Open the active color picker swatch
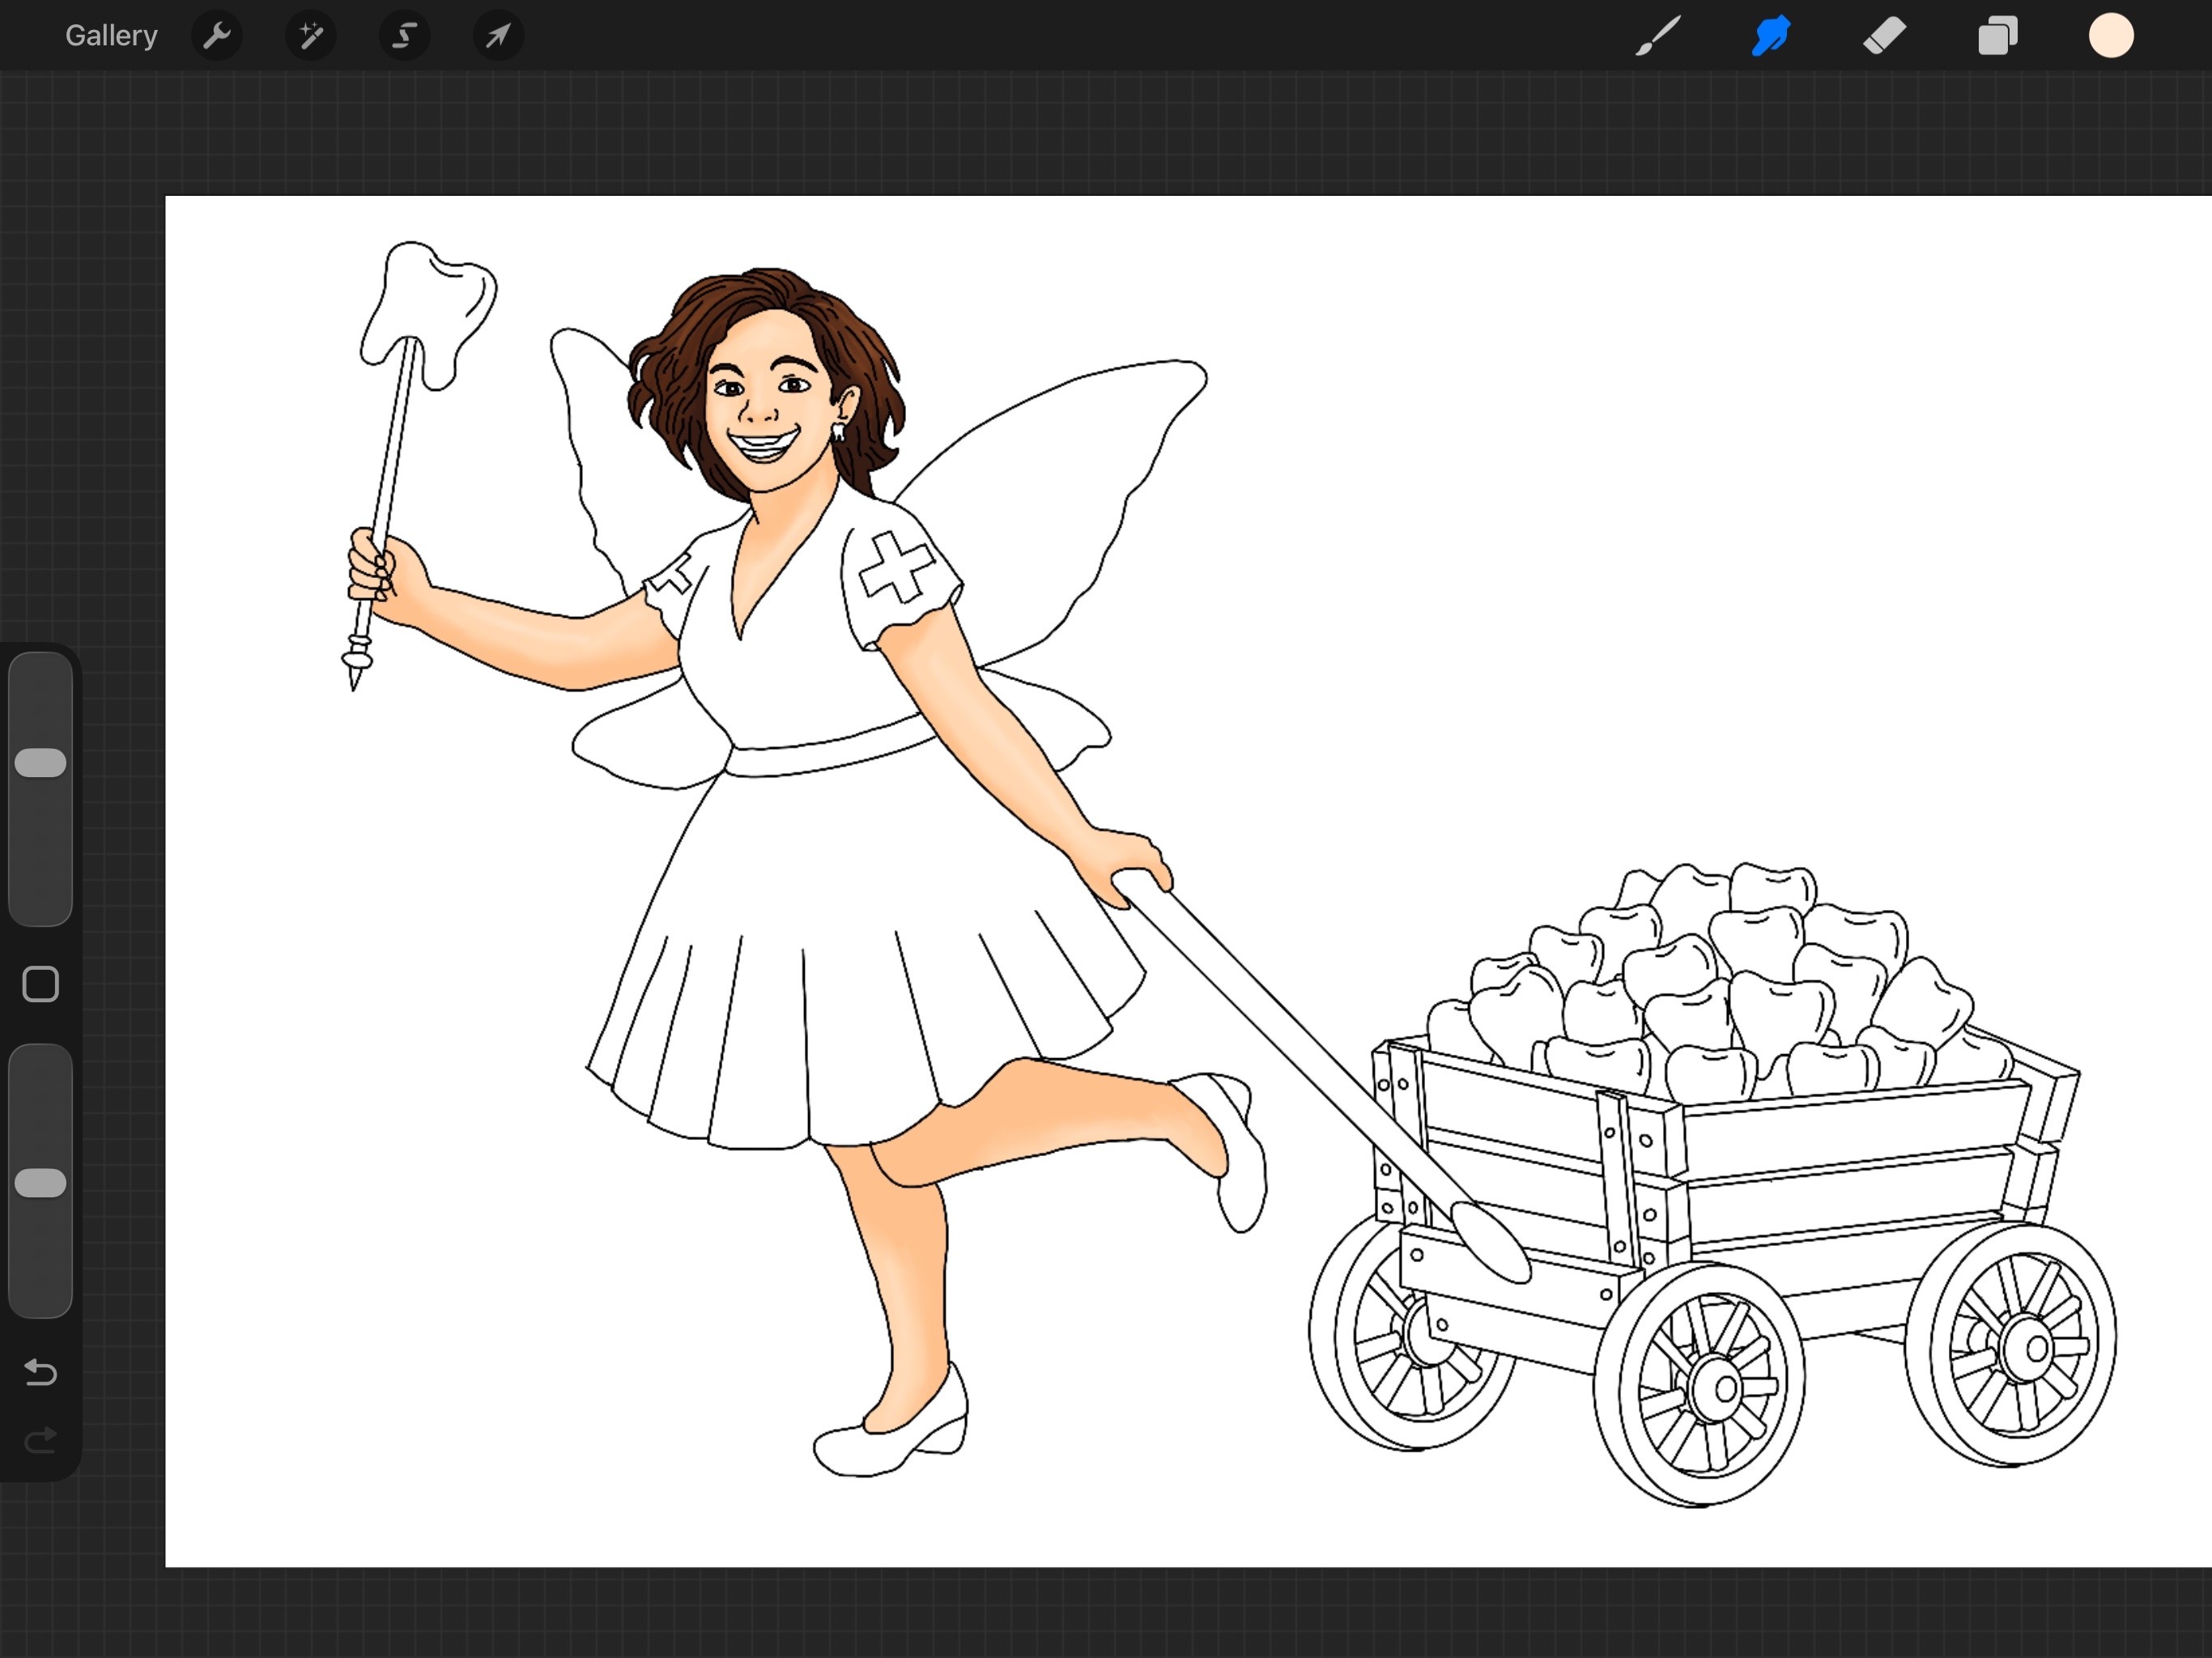 click(x=2111, y=36)
